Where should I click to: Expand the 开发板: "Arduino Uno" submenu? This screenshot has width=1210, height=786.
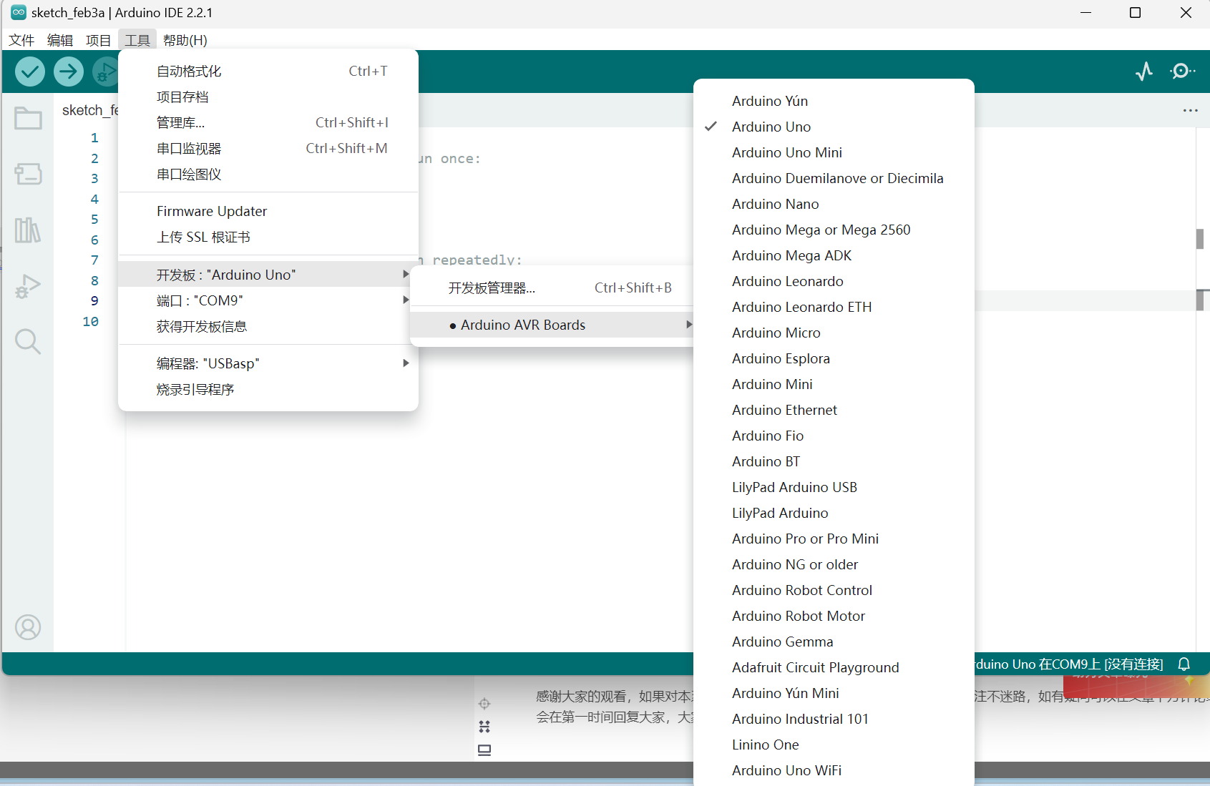coord(268,275)
